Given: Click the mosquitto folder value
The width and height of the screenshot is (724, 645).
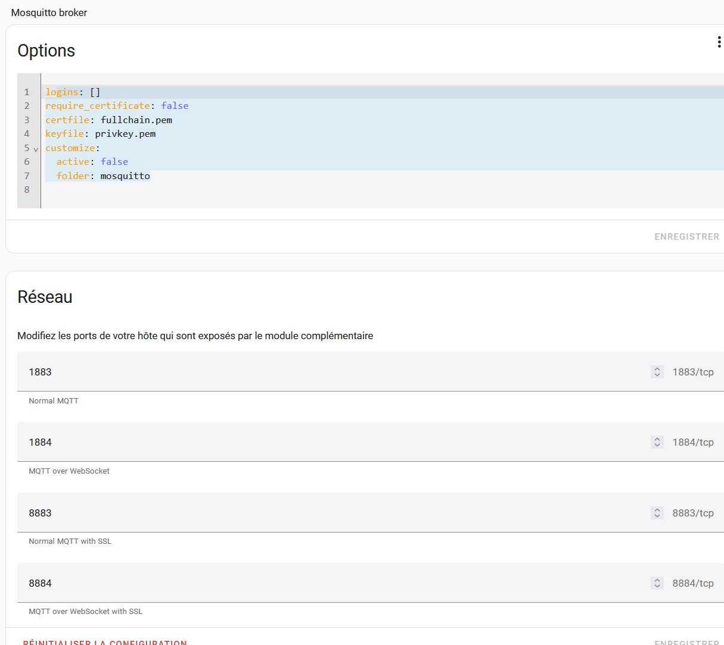Looking at the screenshot, I should 125,176.
